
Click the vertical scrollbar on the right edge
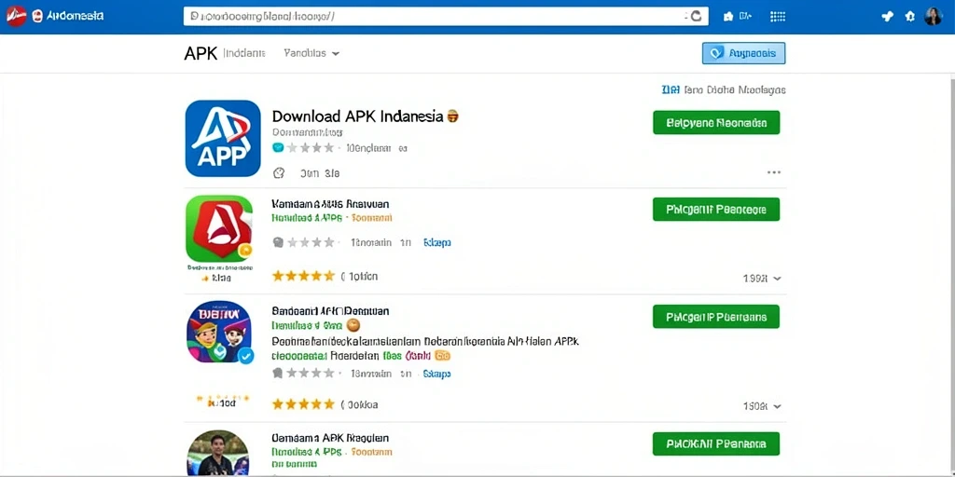tap(952, 274)
